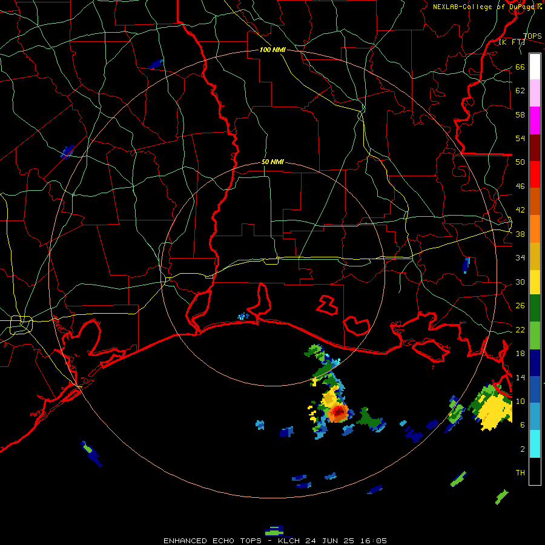Click the legend label 6
Viewport: 545px width, 545px height.
point(523,425)
